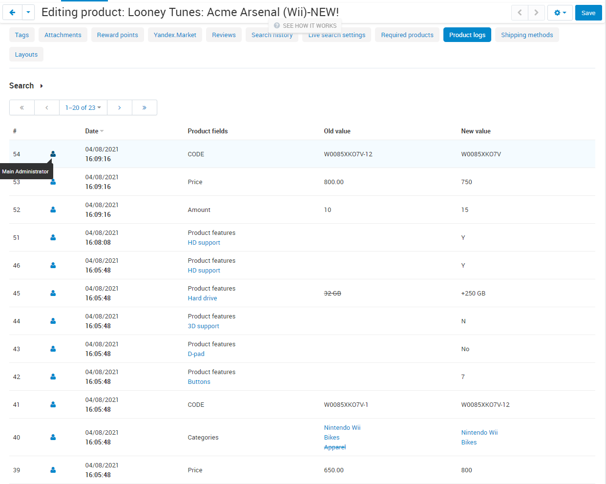Switch to the Layouts tab
The width and height of the screenshot is (606, 484).
[x=26, y=54]
